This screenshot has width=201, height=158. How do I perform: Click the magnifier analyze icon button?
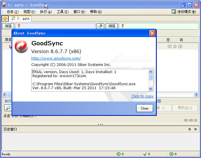click(8, 108)
